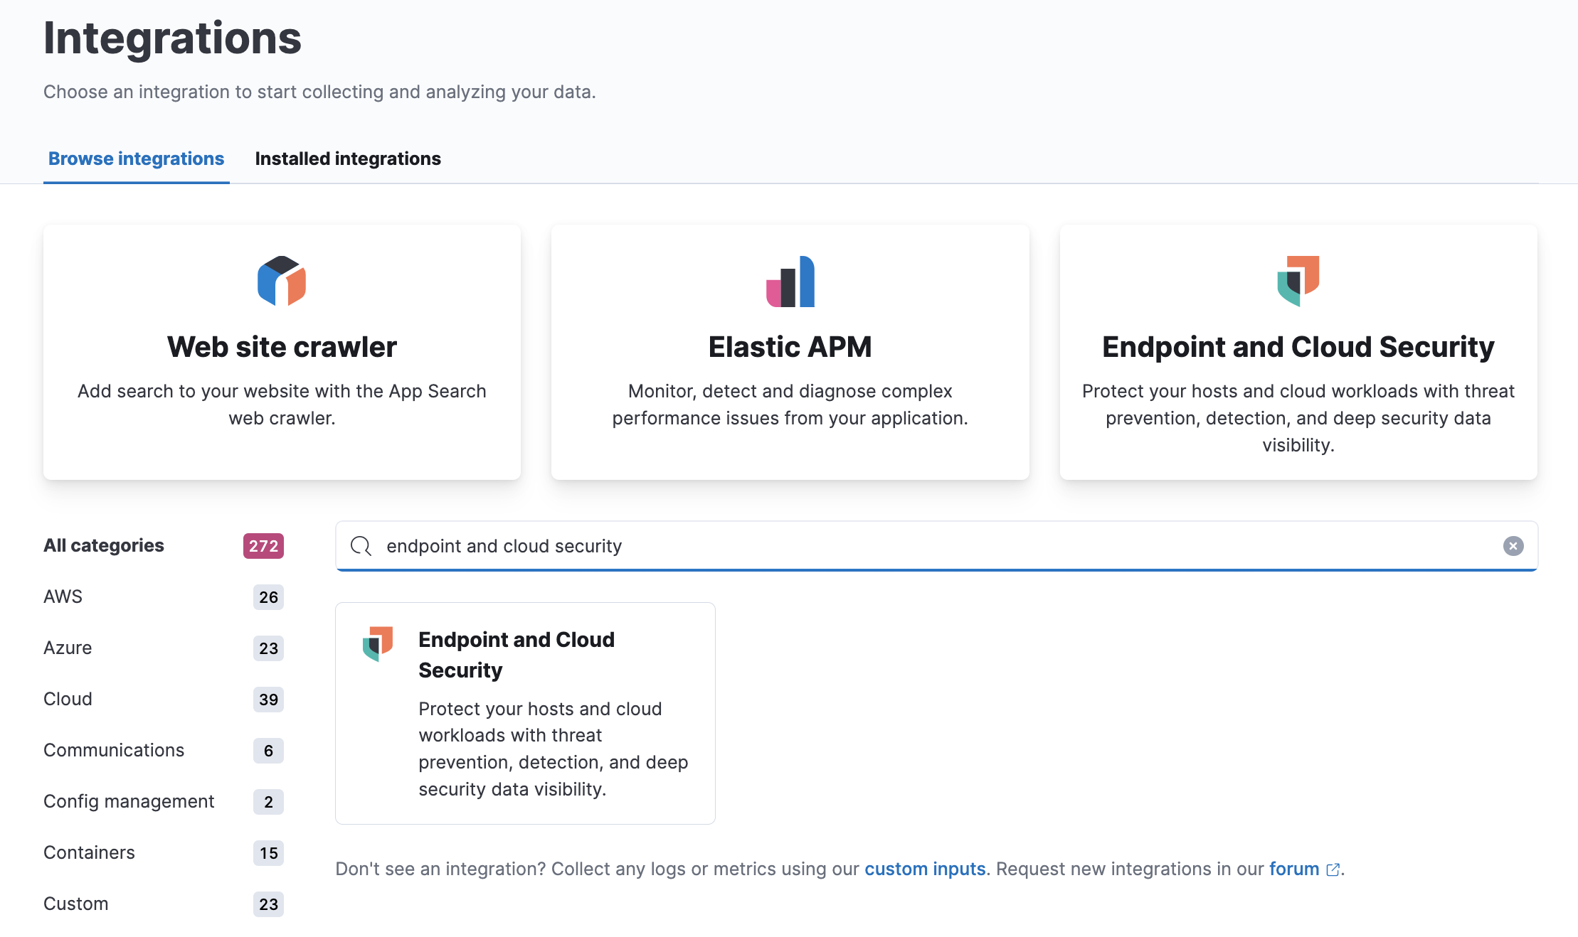Click inside the integration search input field
The height and width of the screenshot is (937, 1578).
click(x=854, y=546)
